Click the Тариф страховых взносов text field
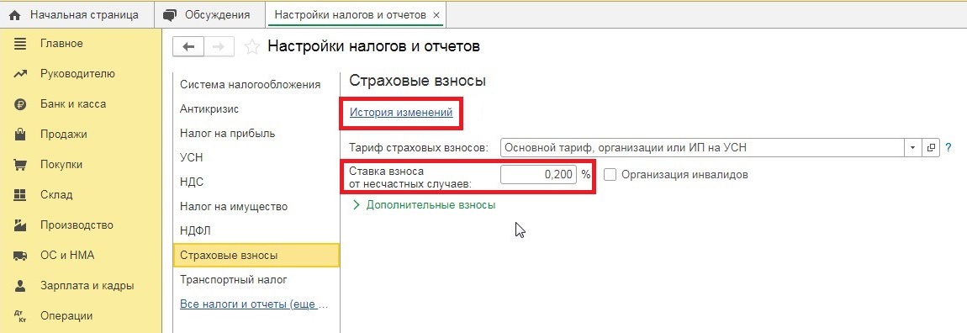The width and height of the screenshot is (967, 333). click(703, 148)
